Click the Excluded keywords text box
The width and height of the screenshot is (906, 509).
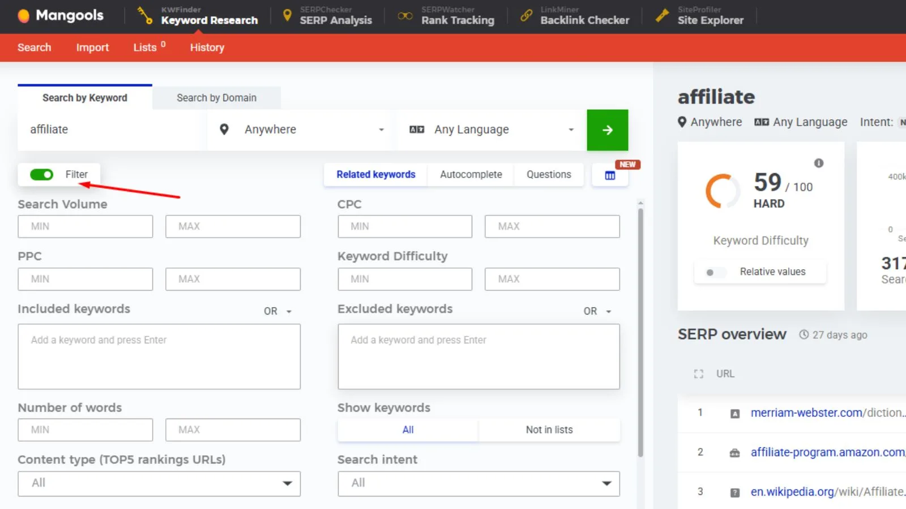click(x=478, y=356)
